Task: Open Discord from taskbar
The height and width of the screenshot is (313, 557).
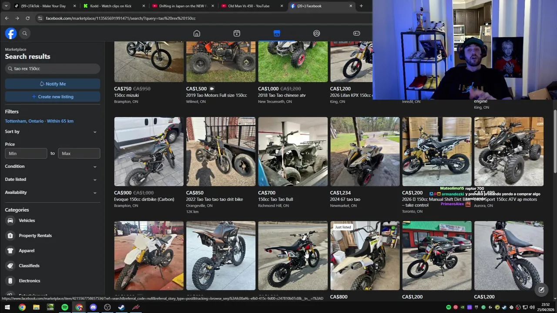Action: (93, 307)
